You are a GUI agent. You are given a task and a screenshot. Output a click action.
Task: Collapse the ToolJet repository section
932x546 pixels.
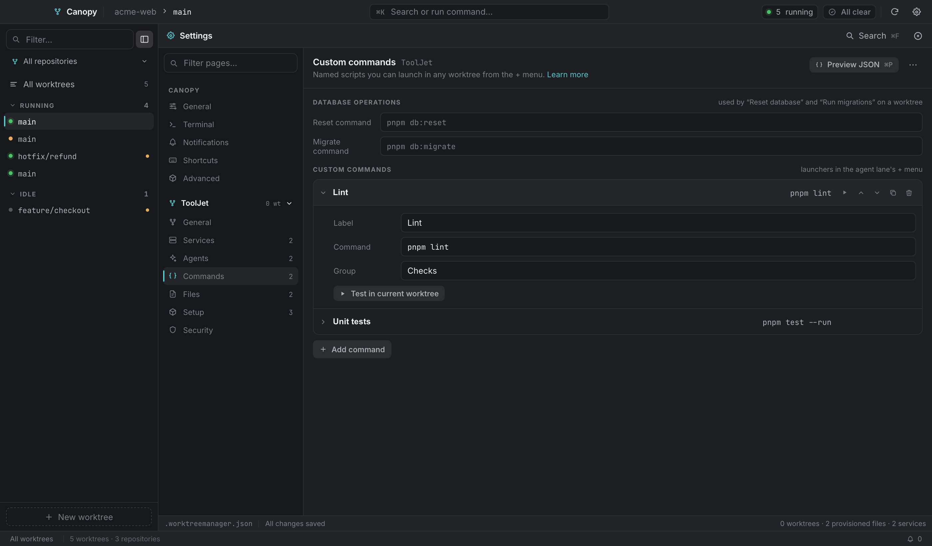click(x=289, y=203)
